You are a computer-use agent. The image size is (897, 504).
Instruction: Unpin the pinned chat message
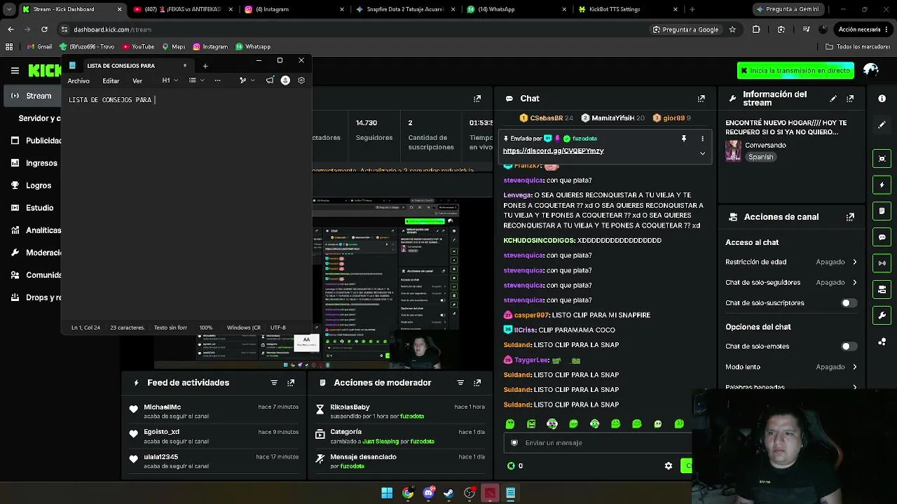[684, 139]
